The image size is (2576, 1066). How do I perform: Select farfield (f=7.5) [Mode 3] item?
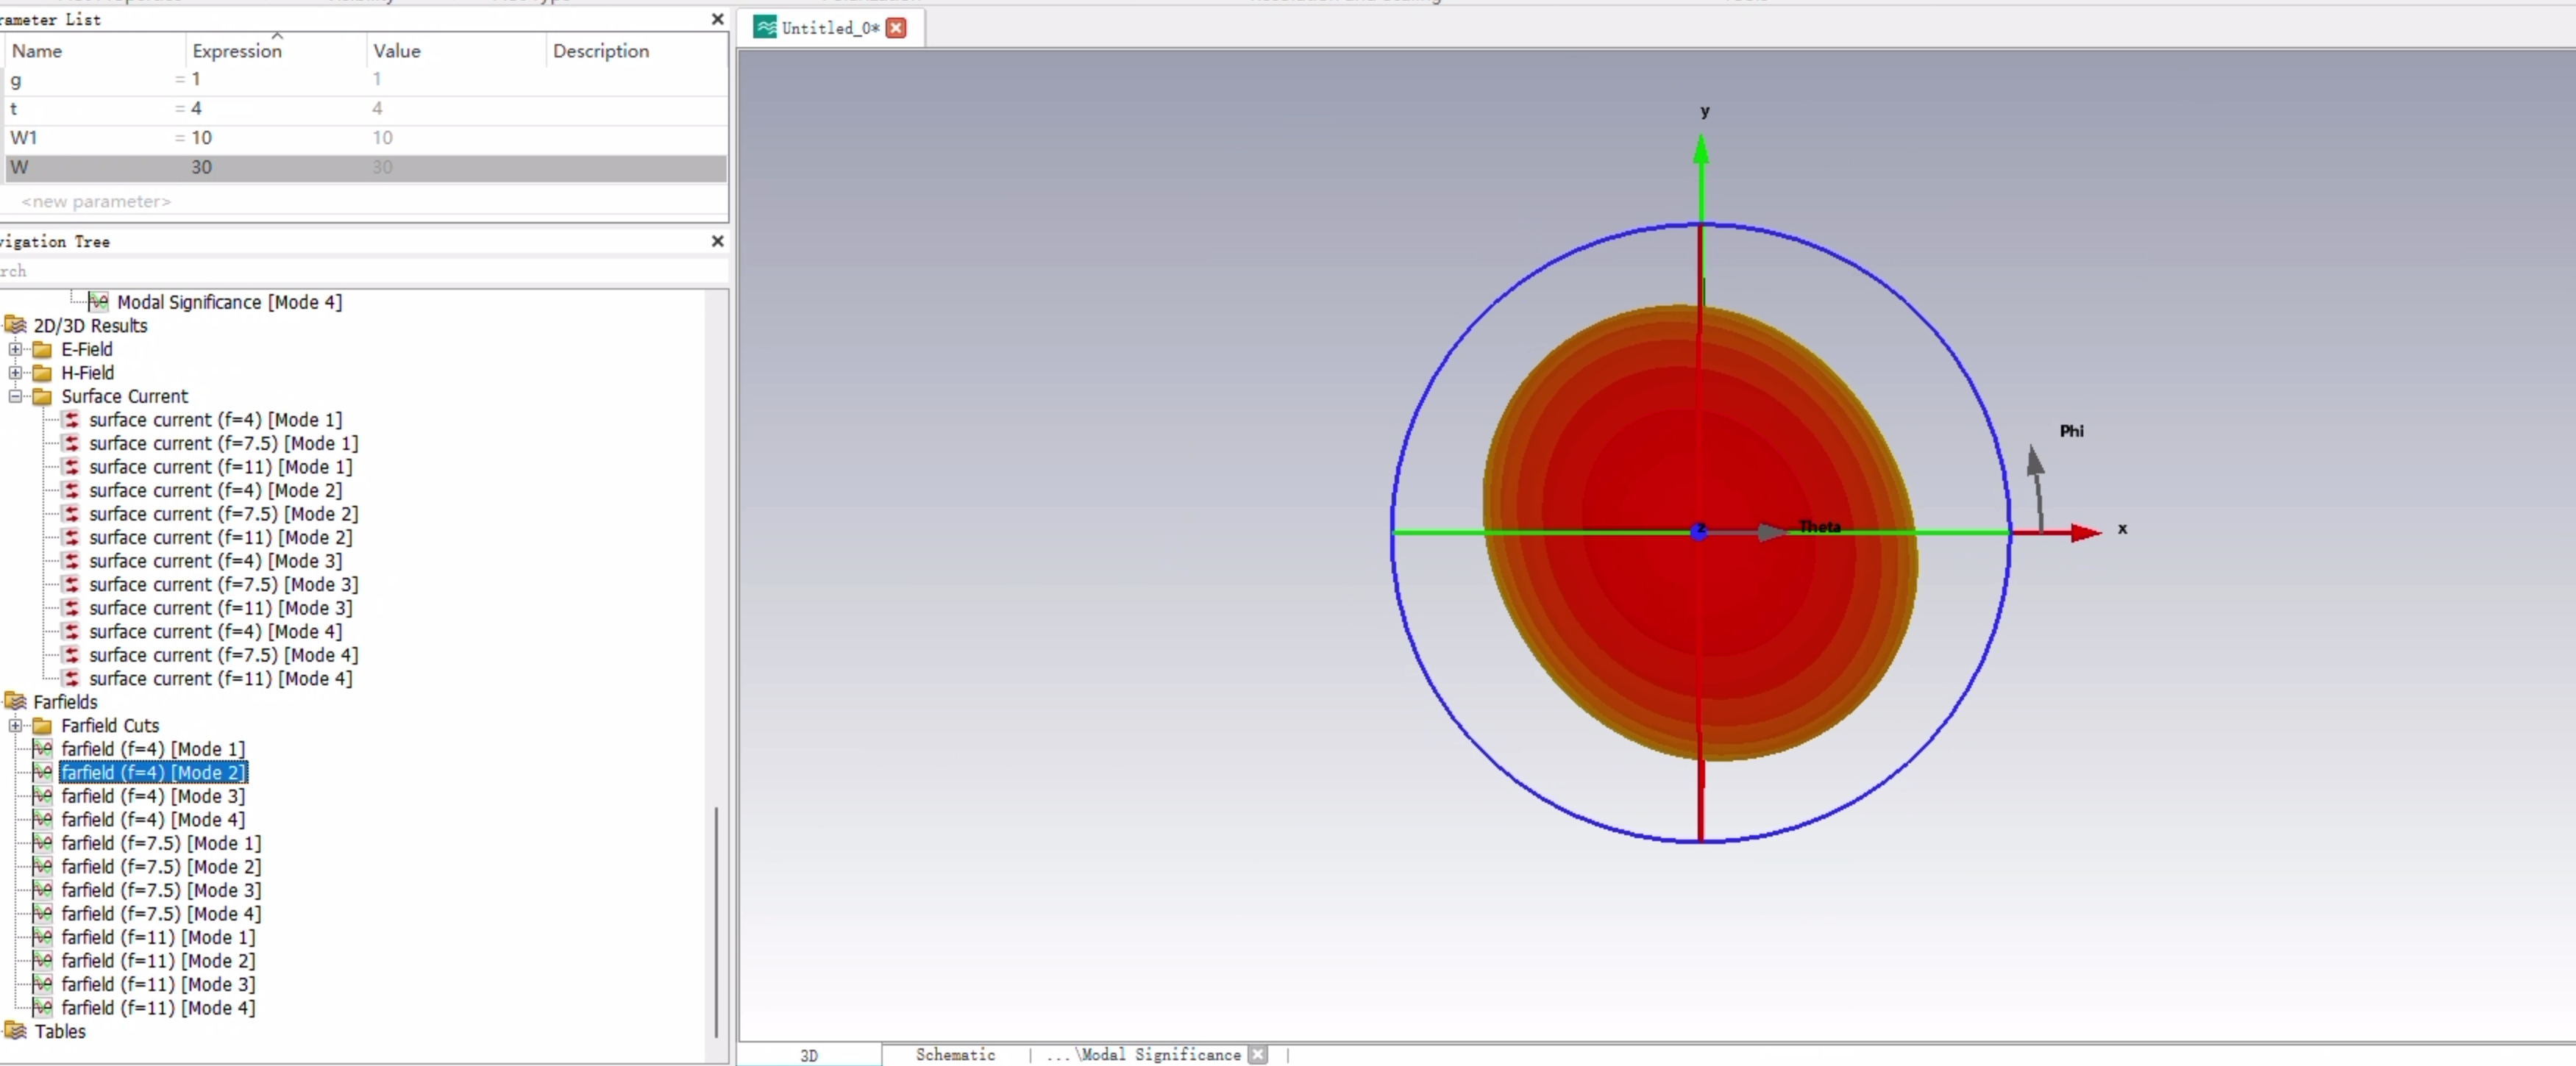tap(160, 890)
